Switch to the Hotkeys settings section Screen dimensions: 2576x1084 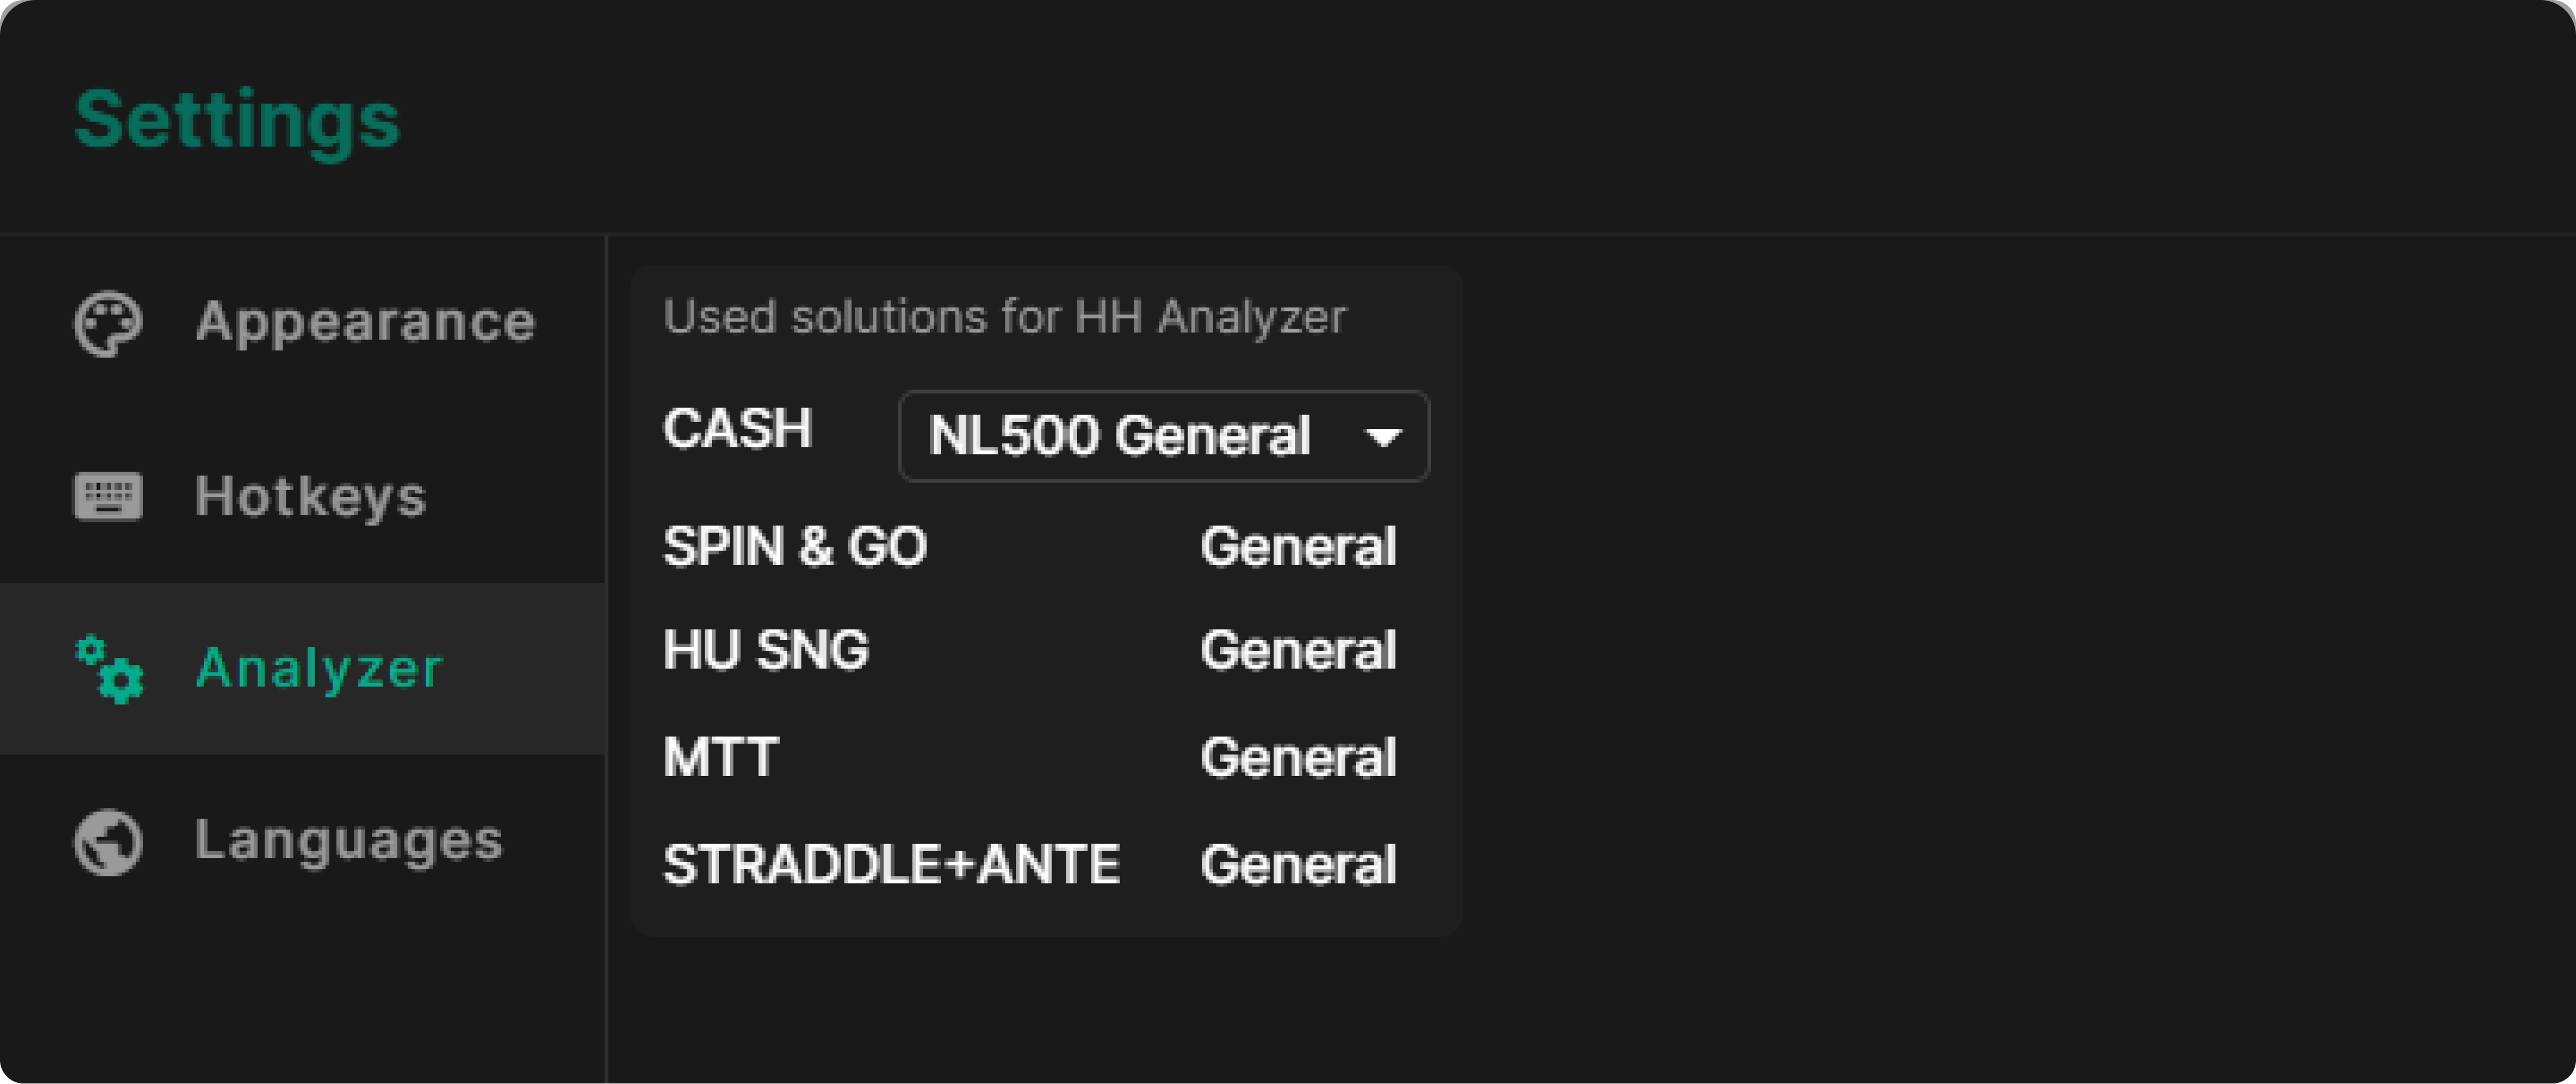pyautogui.click(x=303, y=495)
